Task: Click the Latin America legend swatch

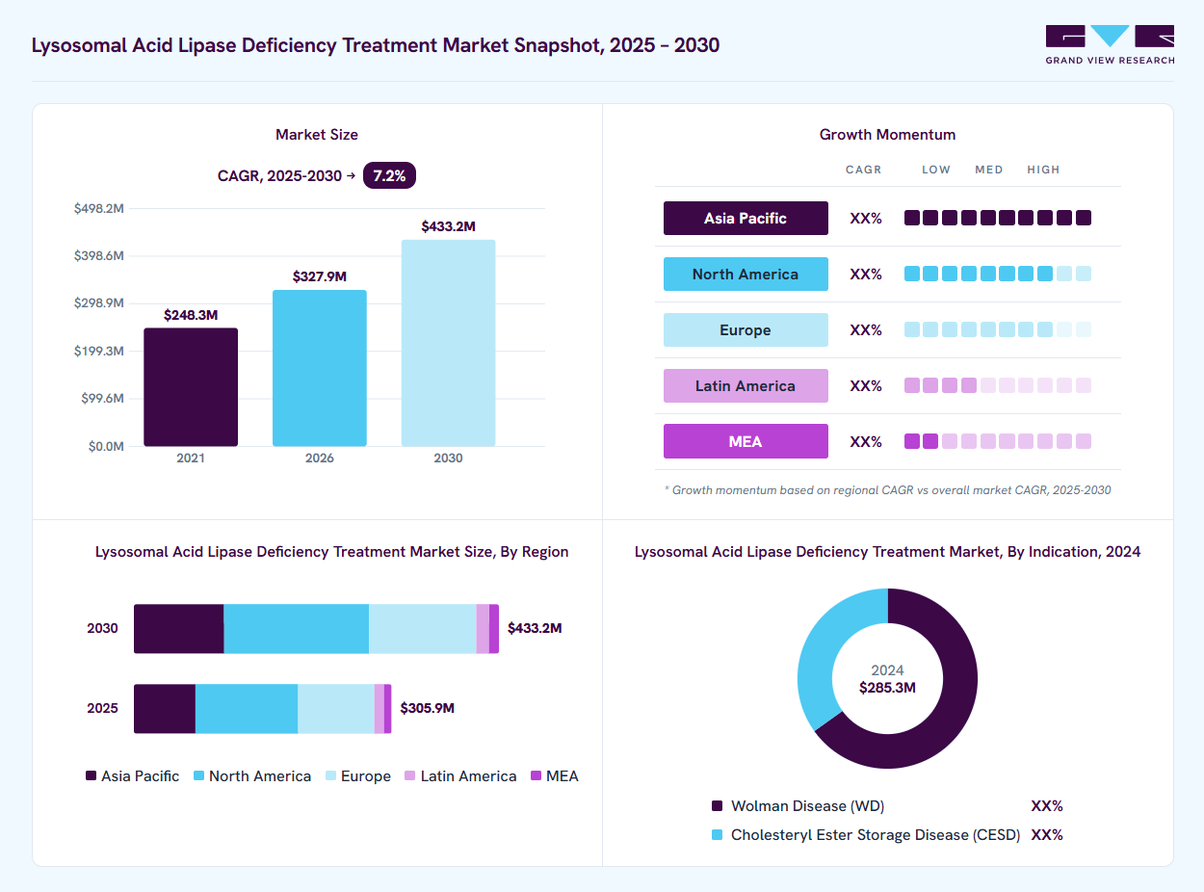Action: [x=410, y=775]
